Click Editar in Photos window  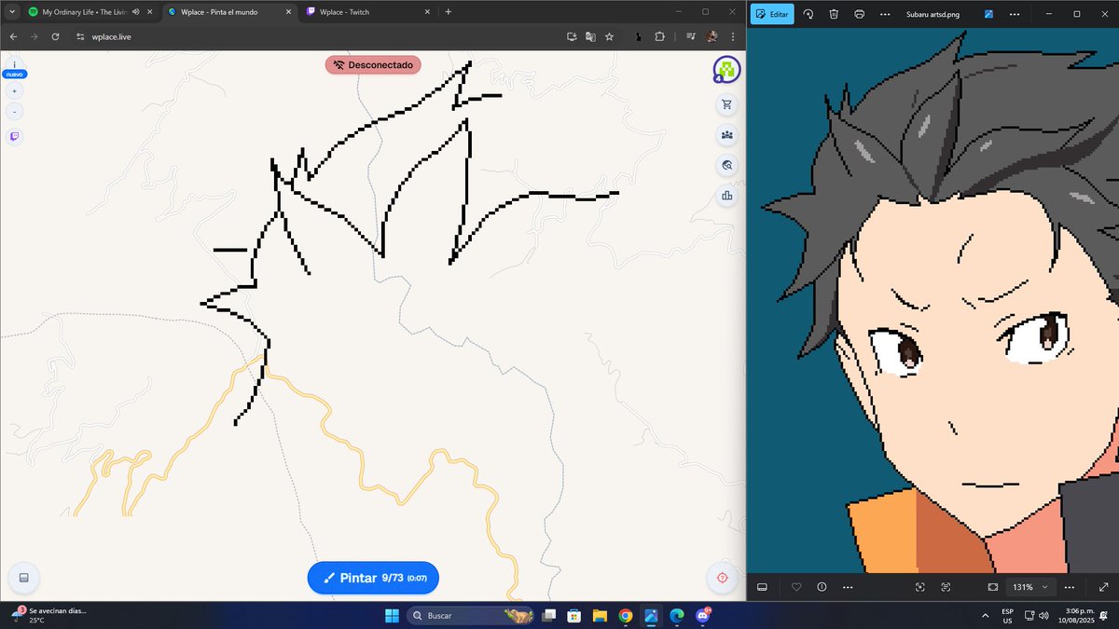point(772,14)
